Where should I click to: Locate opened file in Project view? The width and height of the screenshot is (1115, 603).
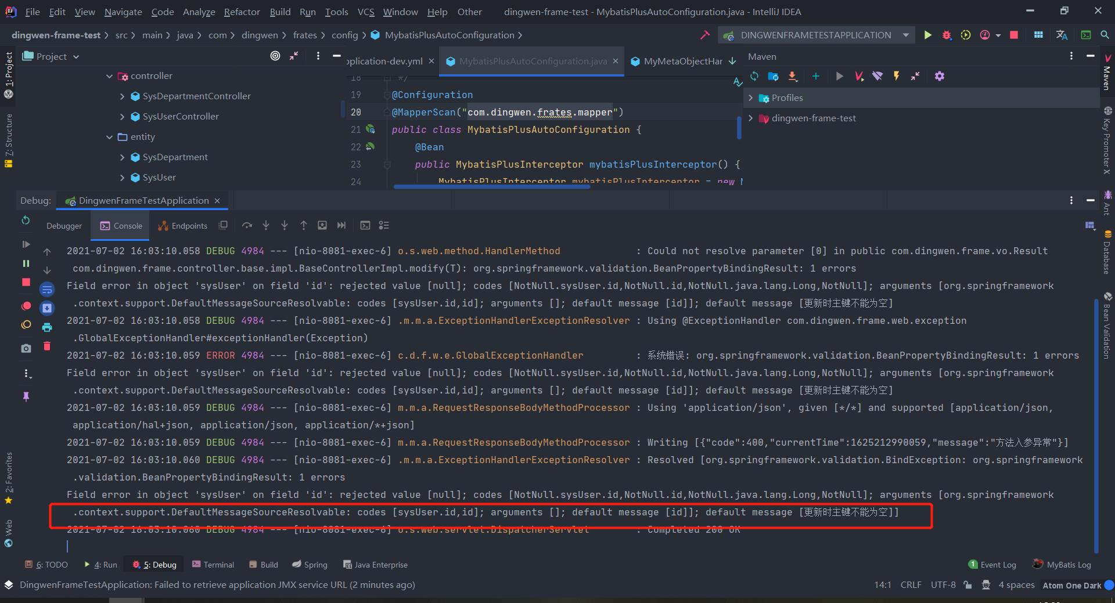click(275, 56)
